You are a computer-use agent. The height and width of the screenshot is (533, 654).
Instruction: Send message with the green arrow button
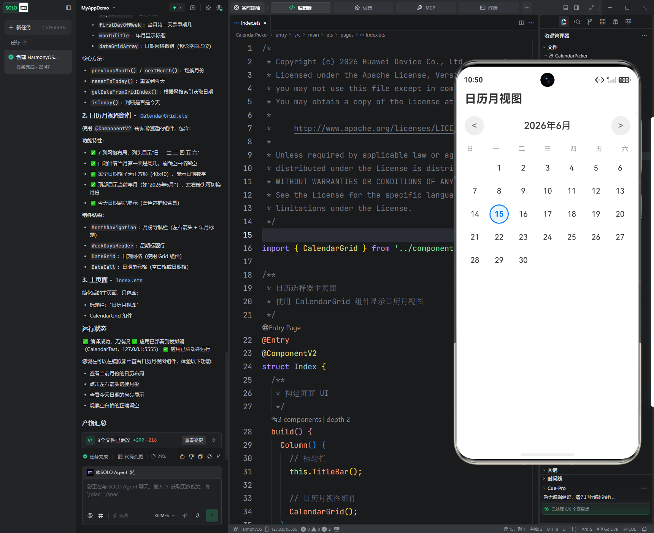[212, 515]
